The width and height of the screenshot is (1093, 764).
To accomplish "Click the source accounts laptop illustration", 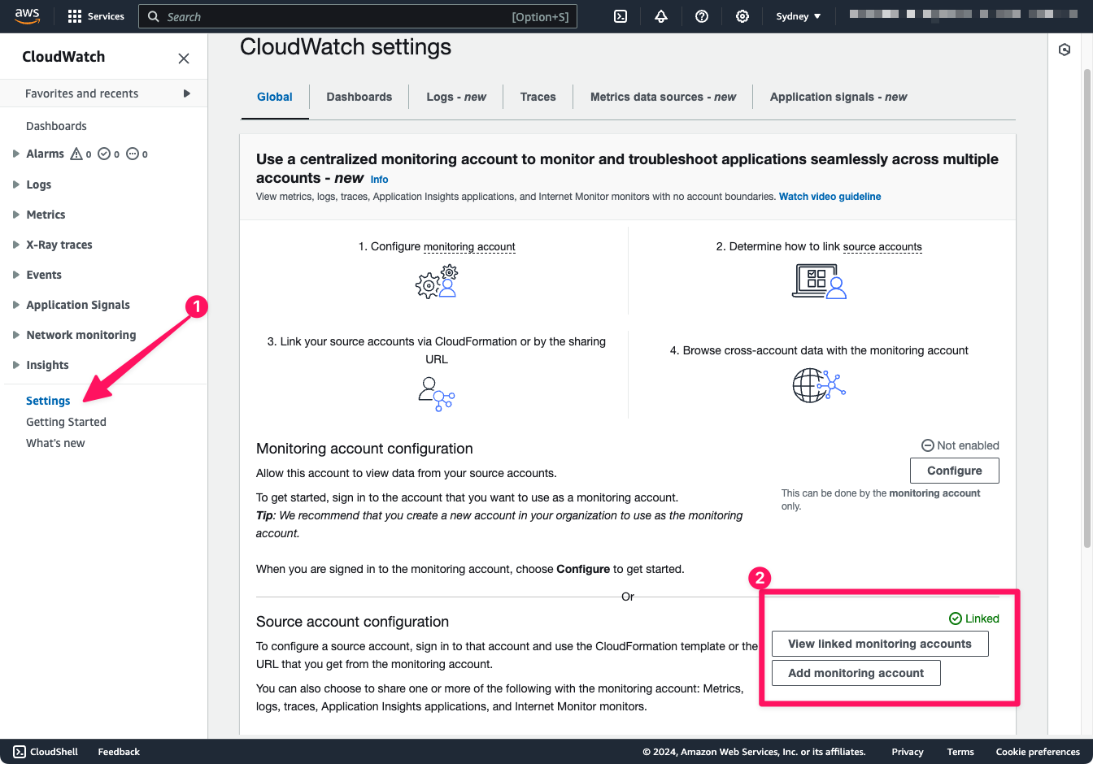I will tap(819, 282).
